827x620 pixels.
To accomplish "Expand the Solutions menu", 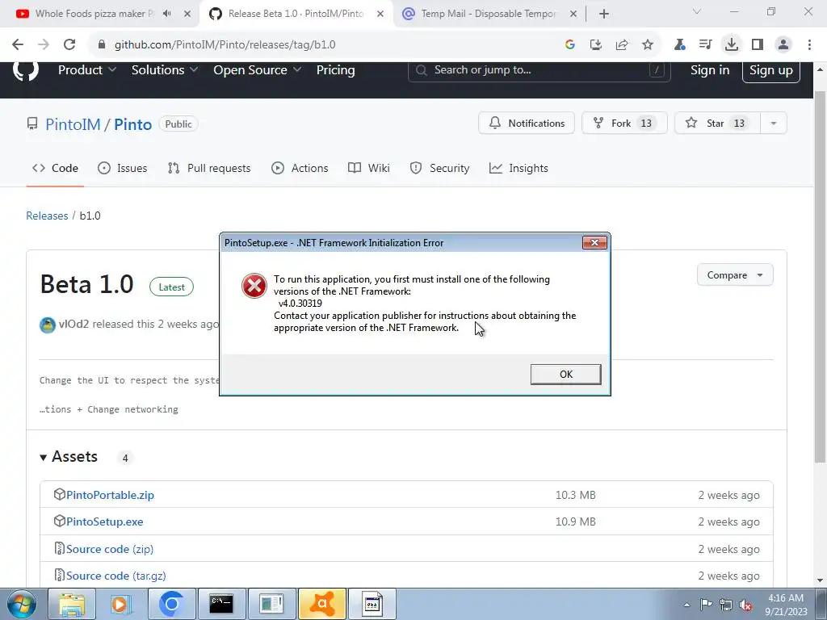I will (165, 70).
